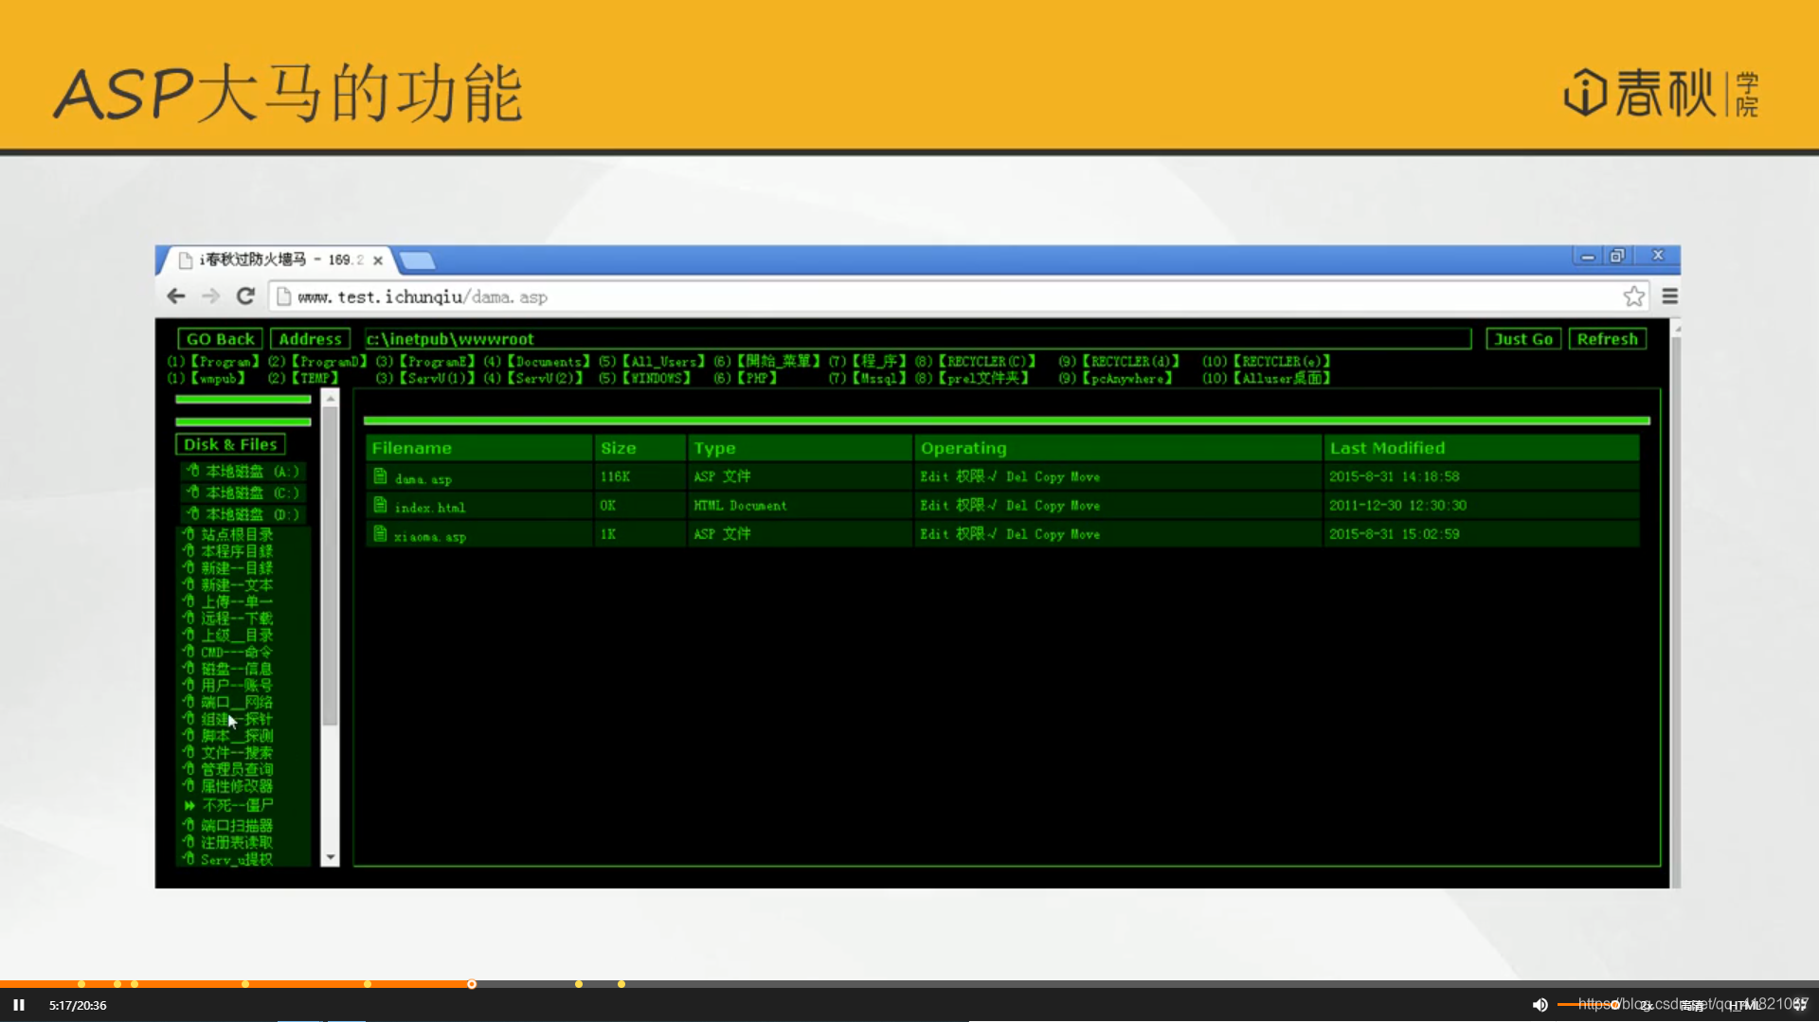Select 新建--目录 in sidebar
This screenshot has width=1819, height=1022.
pyautogui.click(x=237, y=568)
